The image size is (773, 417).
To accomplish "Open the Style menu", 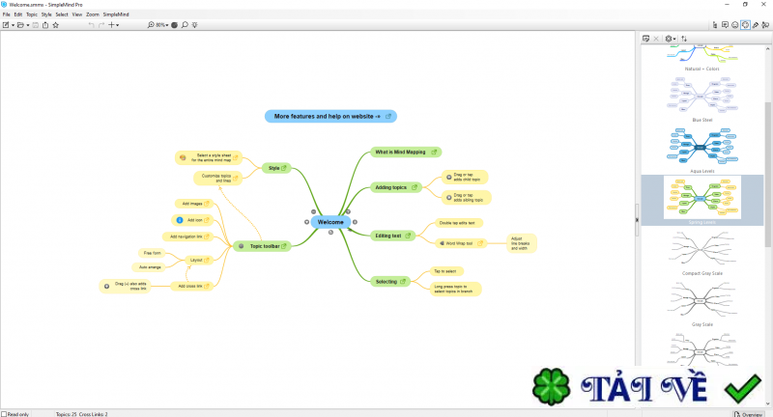I will (46, 14).
